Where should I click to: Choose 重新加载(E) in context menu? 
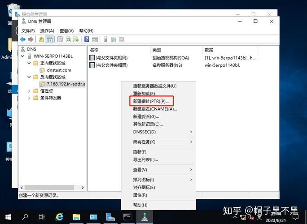pos(158,94)
